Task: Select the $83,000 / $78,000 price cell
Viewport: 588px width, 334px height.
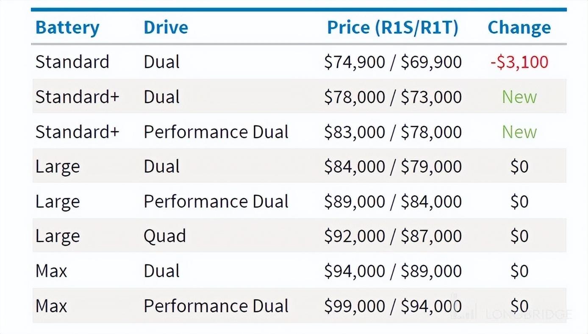Action: 393,132
